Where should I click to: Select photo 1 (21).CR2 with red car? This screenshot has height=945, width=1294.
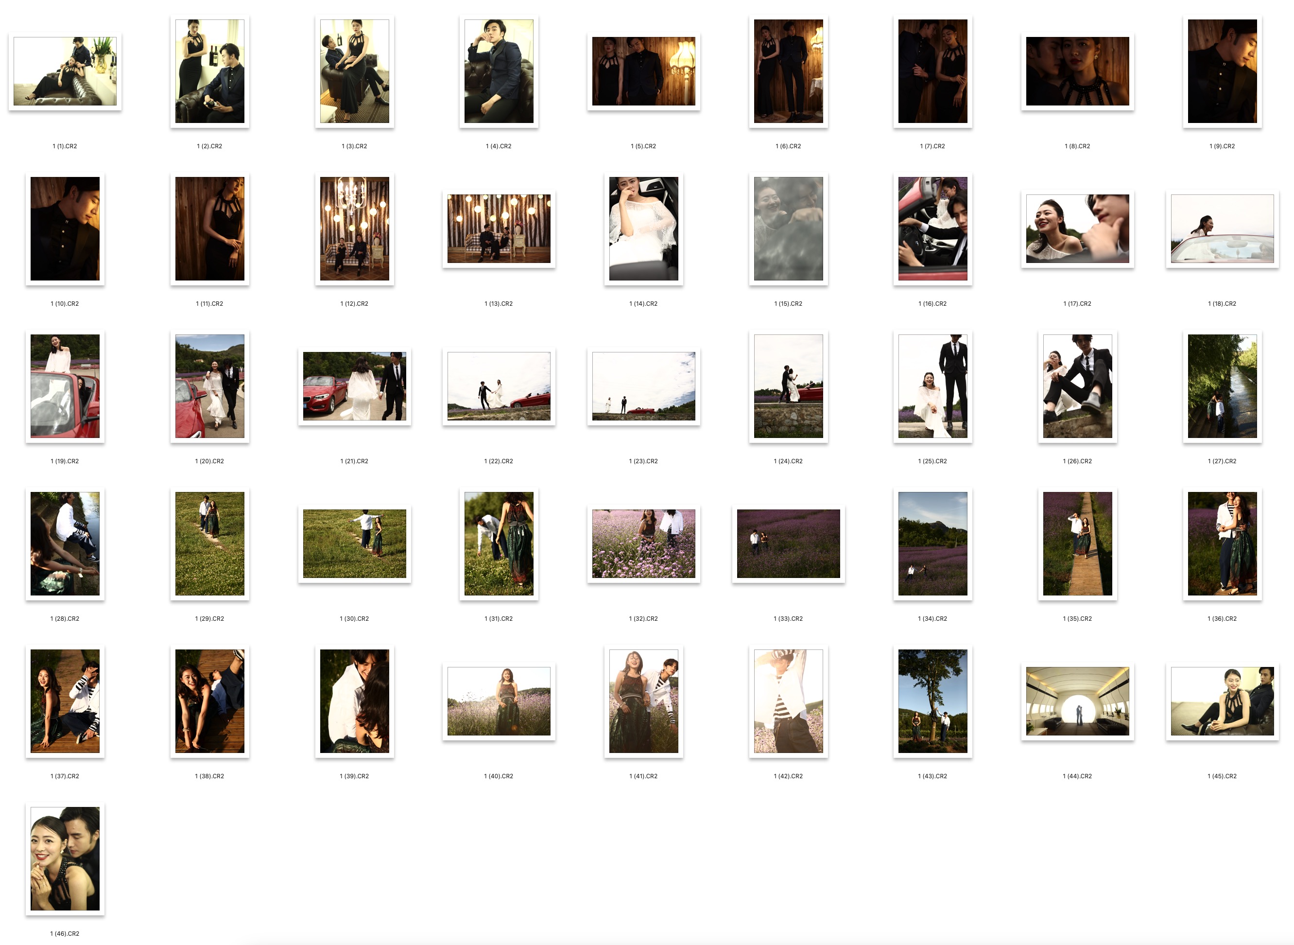pyautogui.click(x=354, y=385)
